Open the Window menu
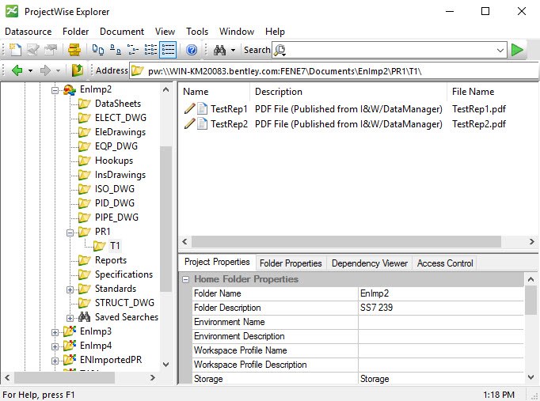The height and width of the screenshot is (401, 540). point(237,32)
